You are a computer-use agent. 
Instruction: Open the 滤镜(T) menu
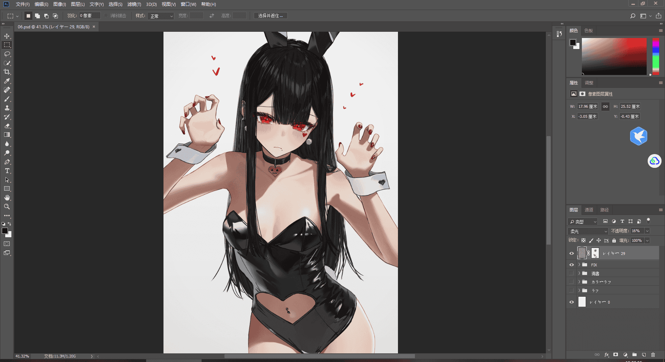tap(134, 4)
